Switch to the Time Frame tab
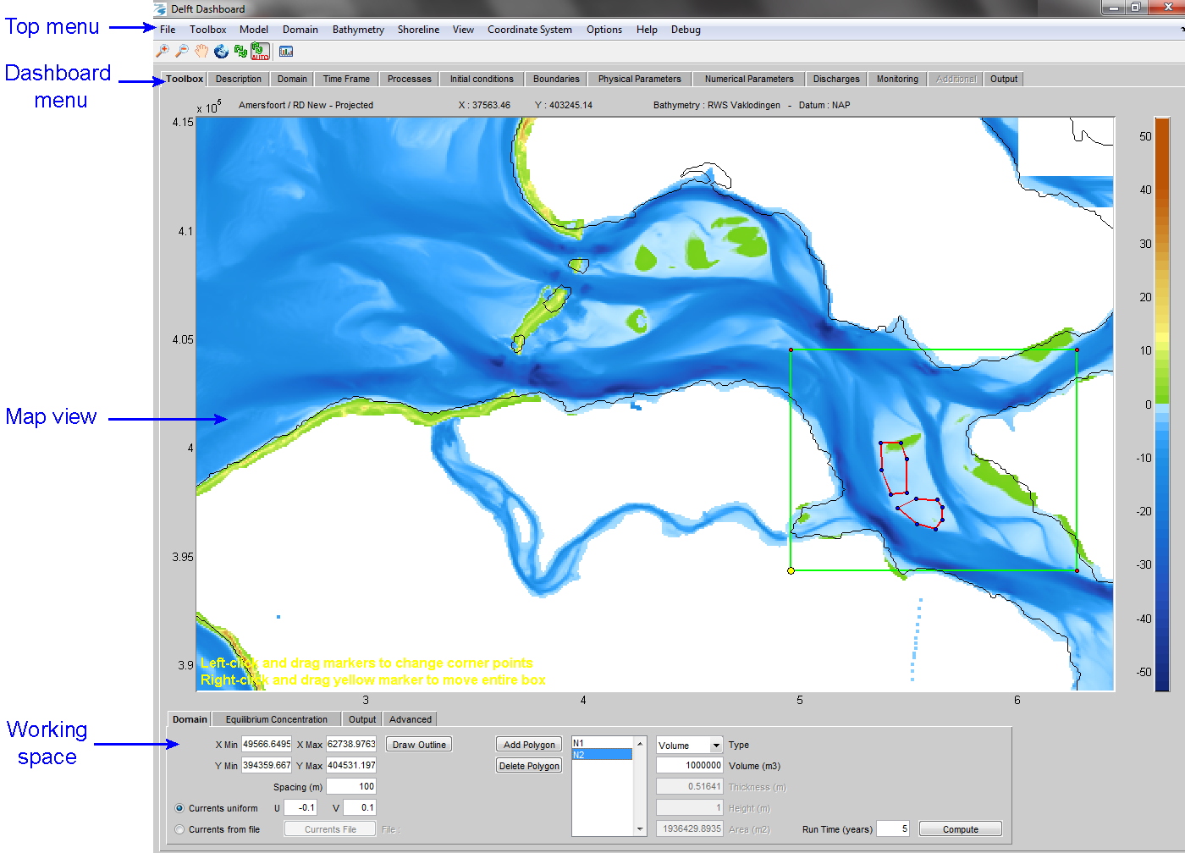This screenshot has height=853, width=1185. pos(346,79)
